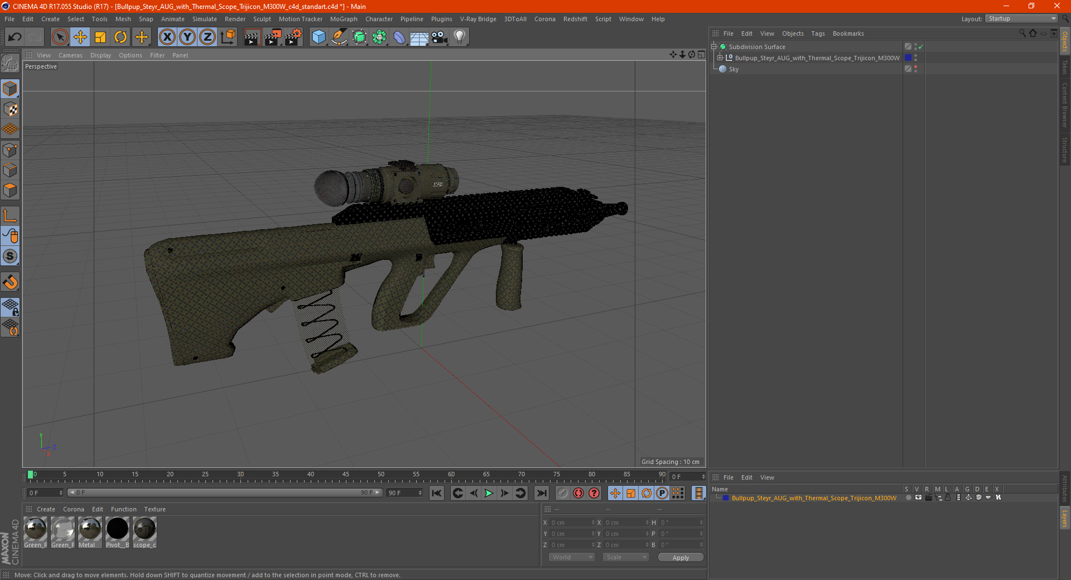Open Edit Render Settings icon
This screenshot has width=1071, height=580.
coord(293,37)
